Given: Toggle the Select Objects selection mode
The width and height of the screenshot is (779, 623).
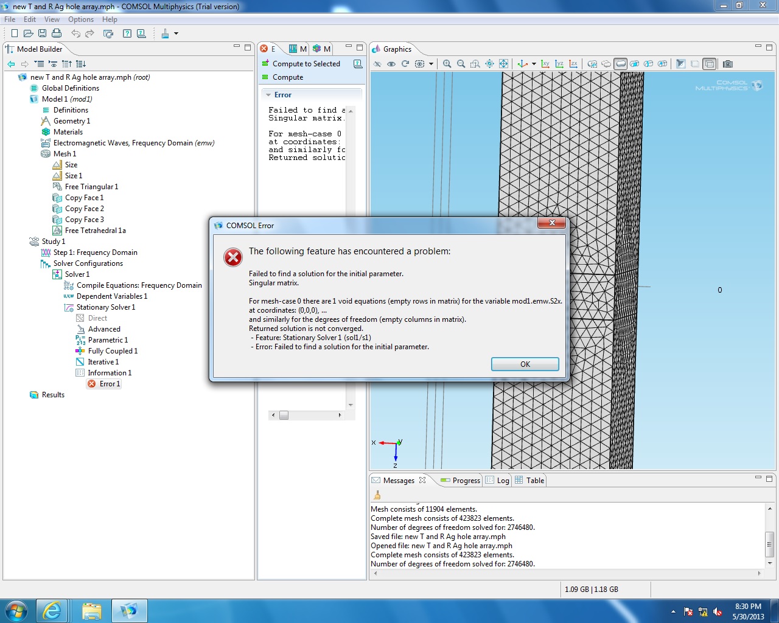Looking at the screenshot, I should (593, 64).
